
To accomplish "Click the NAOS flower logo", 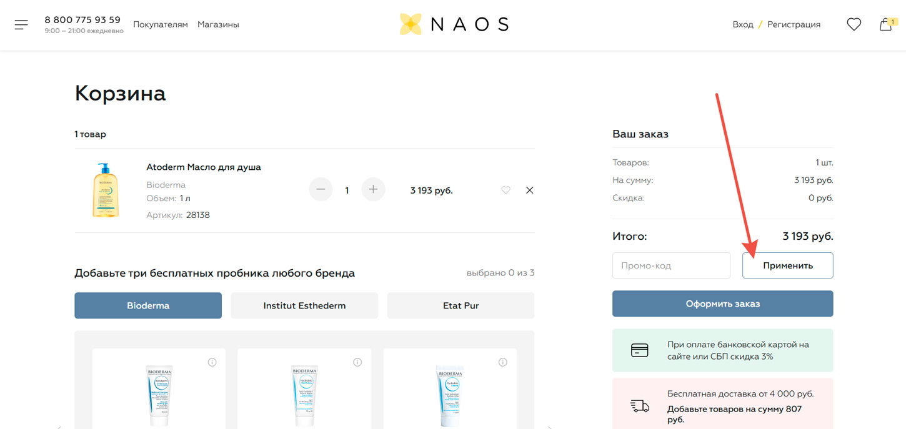I will pyautogui.click(x=411, y=24).
